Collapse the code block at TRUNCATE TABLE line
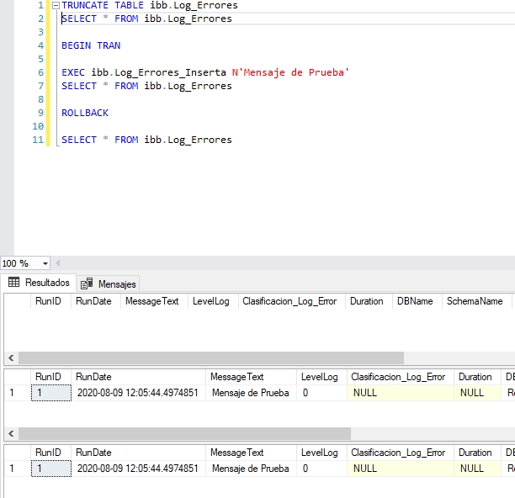 tap(55, 5)
